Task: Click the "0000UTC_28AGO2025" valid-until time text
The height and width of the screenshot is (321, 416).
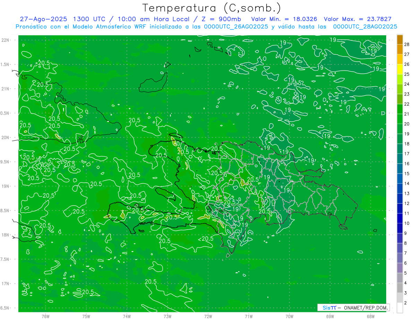Action: (365, 27)
